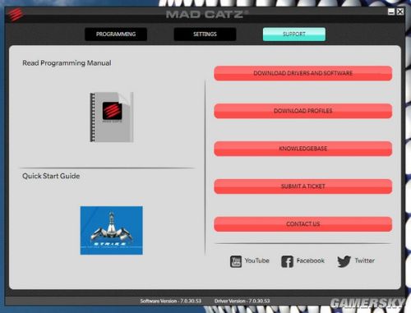
Task: Click the Twitter bird icon
Action: click(344, 261)
